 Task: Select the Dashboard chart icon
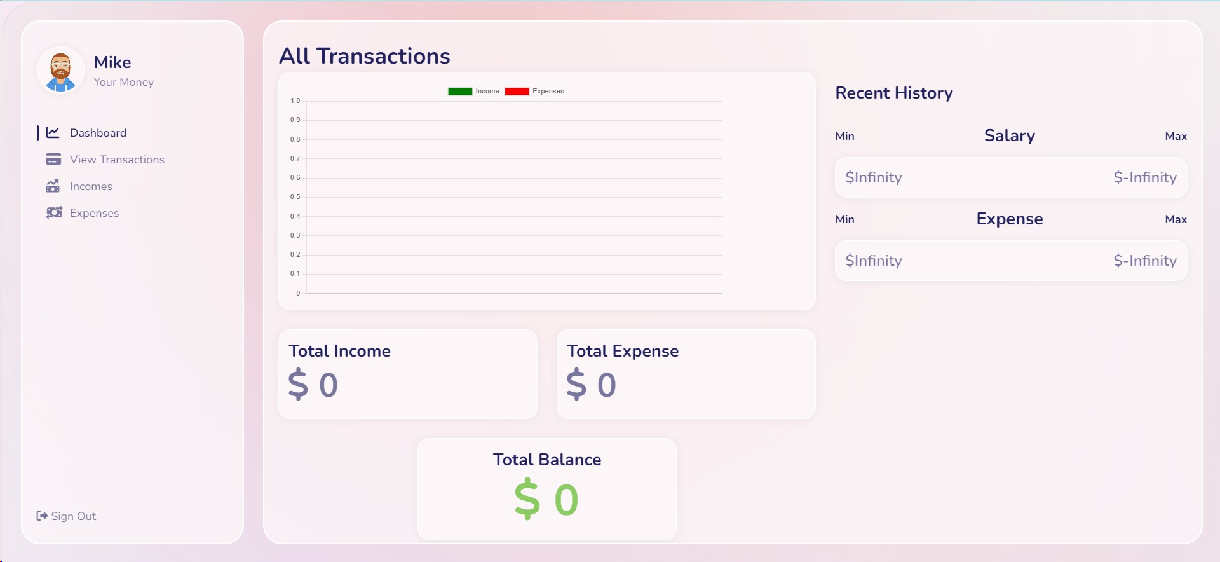coord(54,133)
